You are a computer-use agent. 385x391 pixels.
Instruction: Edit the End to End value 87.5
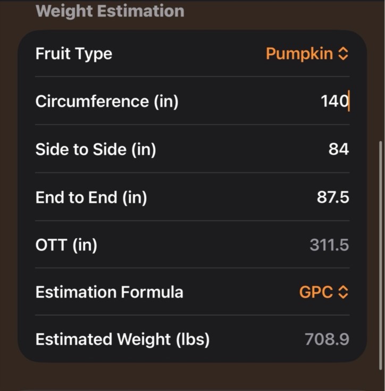tap(333, 197)
